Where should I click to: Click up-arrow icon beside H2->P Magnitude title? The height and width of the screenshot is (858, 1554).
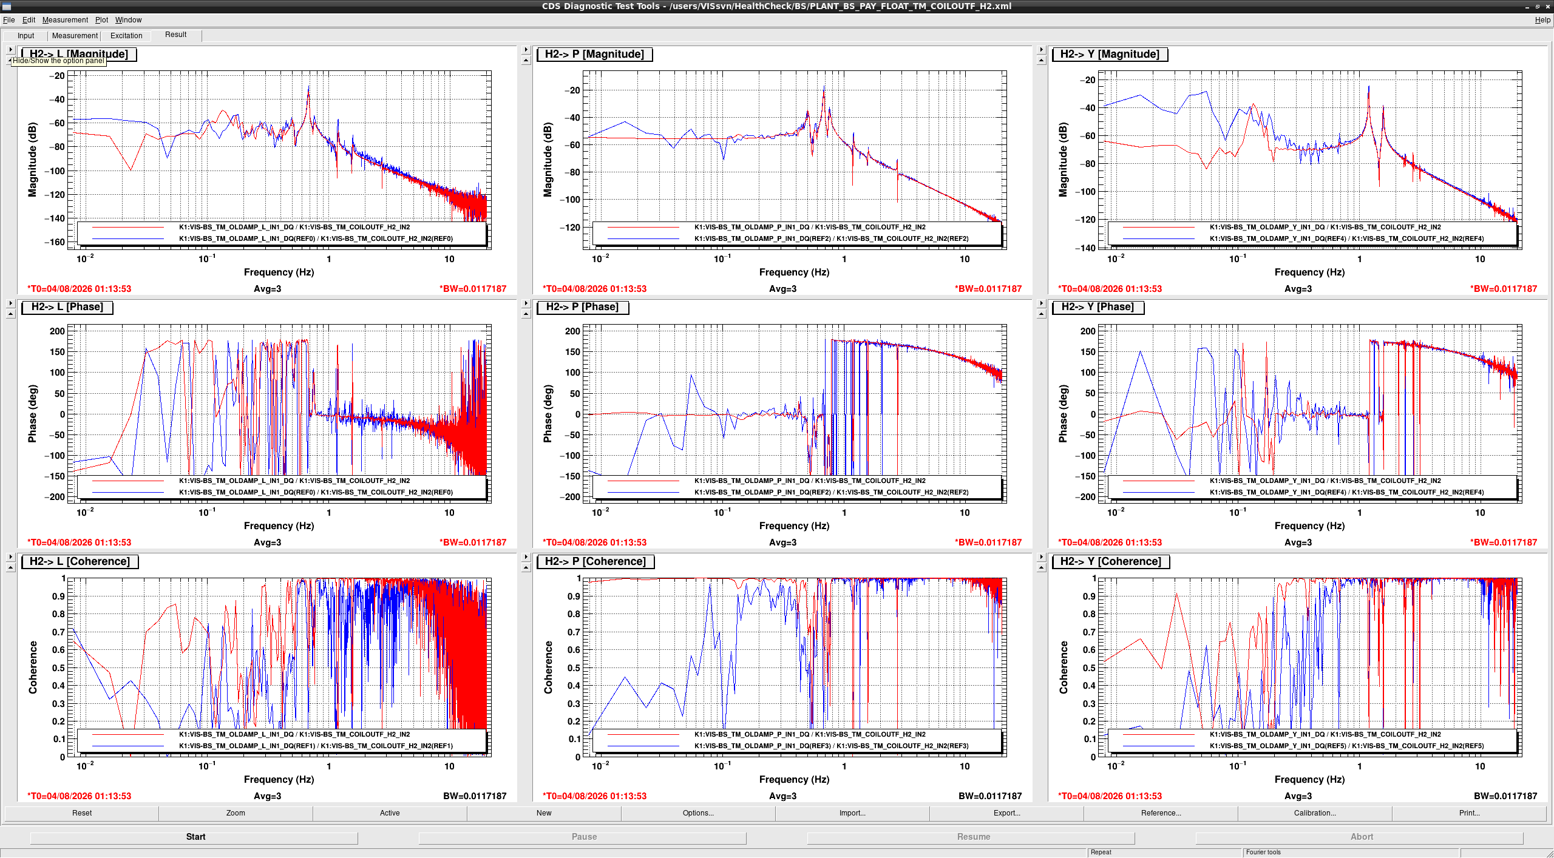click(x=526, y=60)
